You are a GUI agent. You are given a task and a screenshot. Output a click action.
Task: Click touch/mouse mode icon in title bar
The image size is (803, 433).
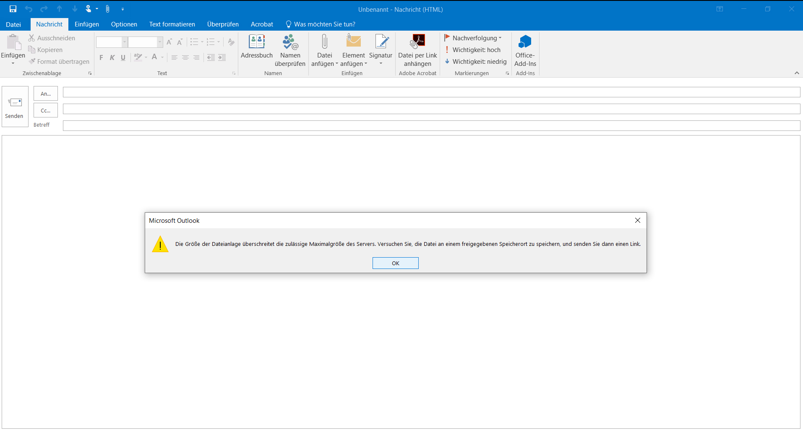(x=89, y=9)
